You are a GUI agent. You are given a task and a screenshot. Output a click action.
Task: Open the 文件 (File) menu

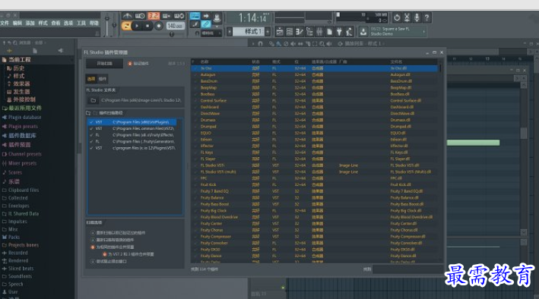[5, 23]
